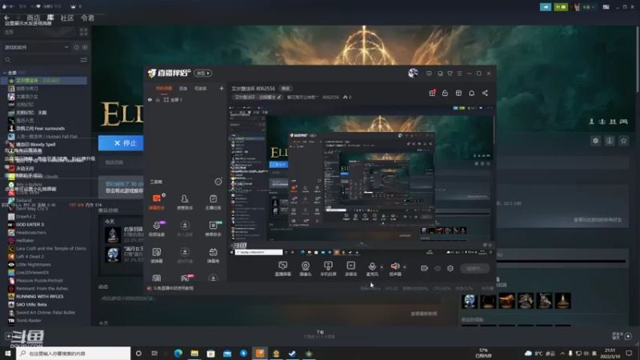
Task: Open the 直播屏幕 screen capture source
Action: 283,269
